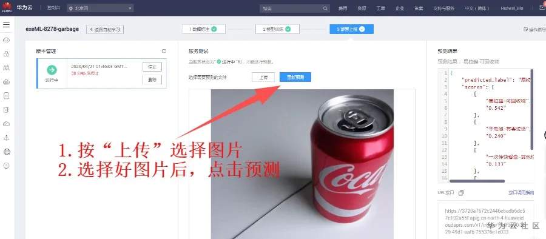This screenshot has width=546, height=239.
Task: Open the 企业 menu in top bar
Action: pos(400,8)
